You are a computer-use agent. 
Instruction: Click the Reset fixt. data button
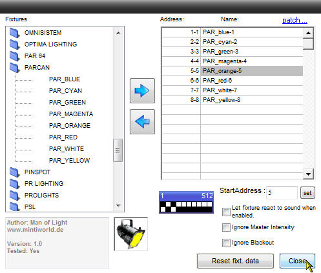point(235,261)
